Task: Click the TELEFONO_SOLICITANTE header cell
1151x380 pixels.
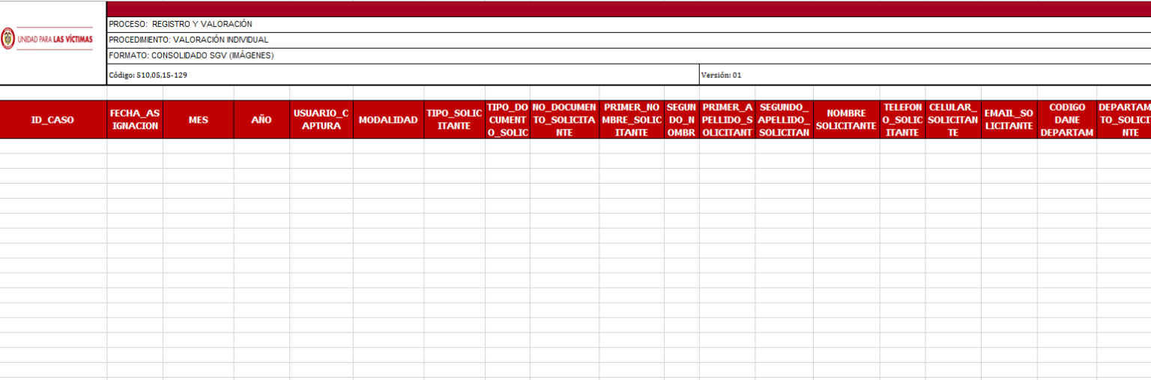Action: [902, 119]
